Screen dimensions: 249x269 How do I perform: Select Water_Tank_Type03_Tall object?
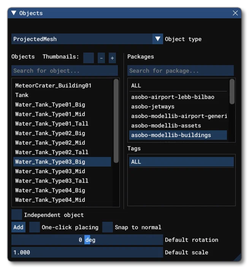(62, 181)
